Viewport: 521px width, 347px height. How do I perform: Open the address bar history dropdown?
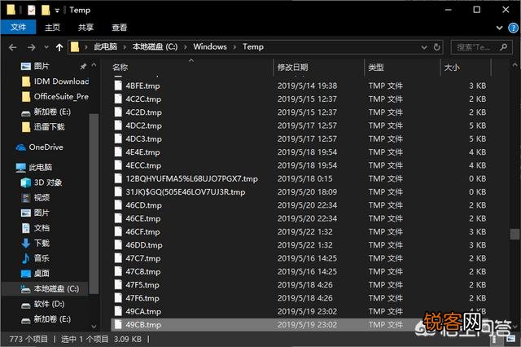click(x=424, y=47)
